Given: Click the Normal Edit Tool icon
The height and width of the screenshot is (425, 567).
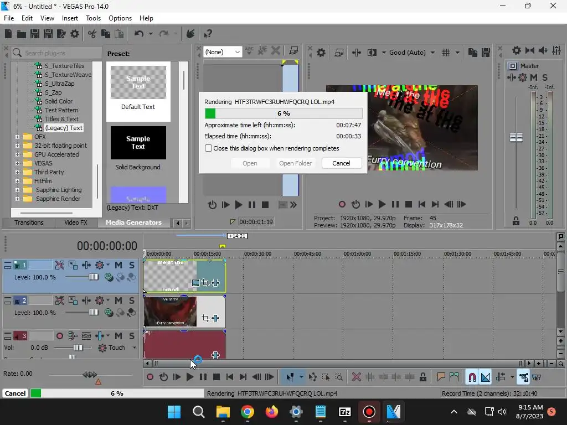Looking at the screenshot, I should [x=290, y=377].
